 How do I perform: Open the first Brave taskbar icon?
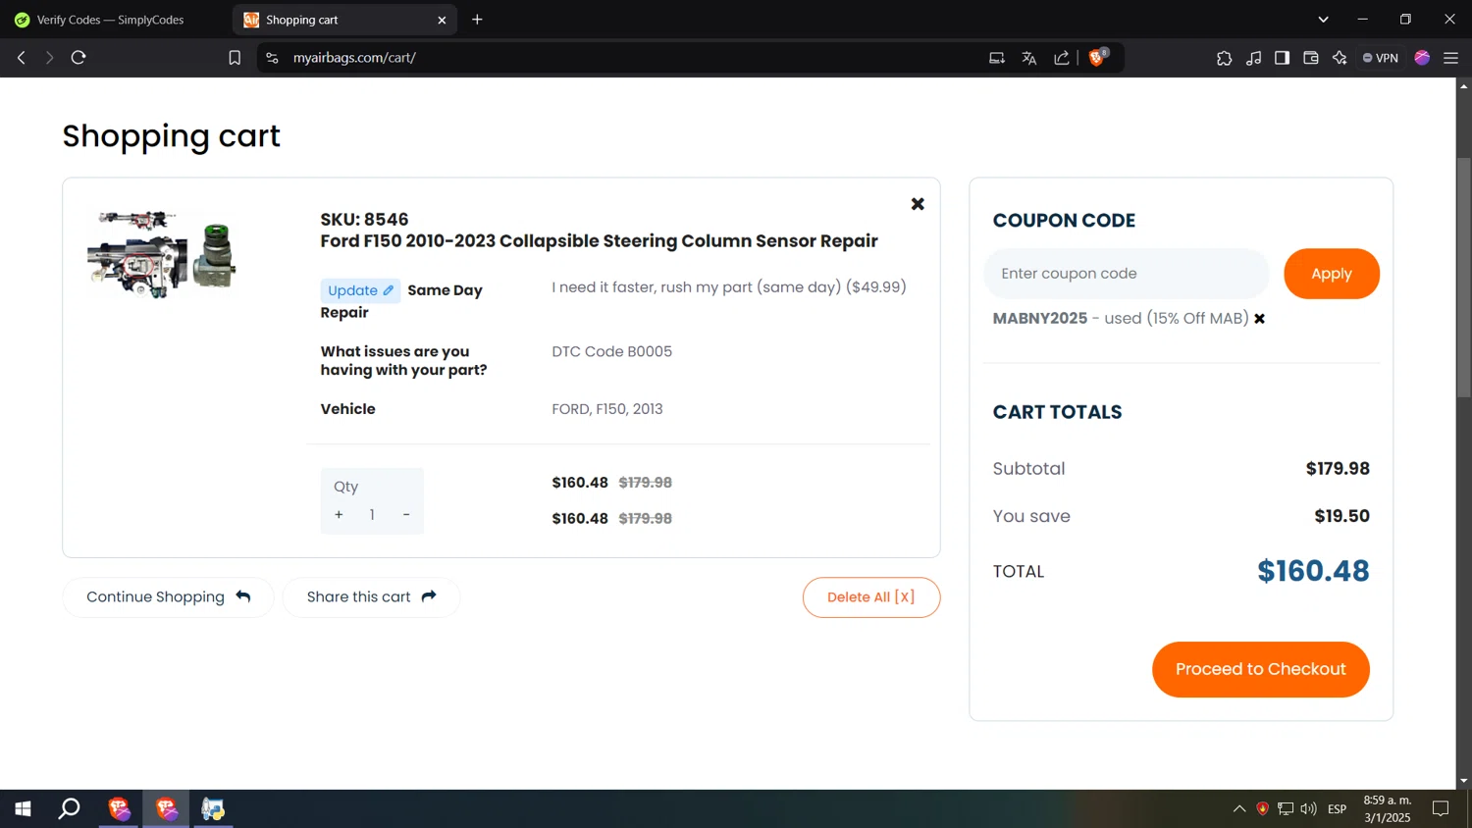tap(119, 809)
